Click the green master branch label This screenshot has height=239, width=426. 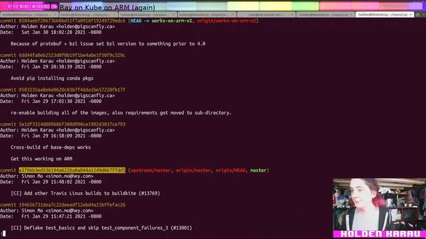pos(258,170)
